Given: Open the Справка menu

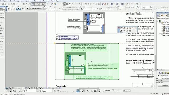Looking at the screenshot, I should click(58, 1).
